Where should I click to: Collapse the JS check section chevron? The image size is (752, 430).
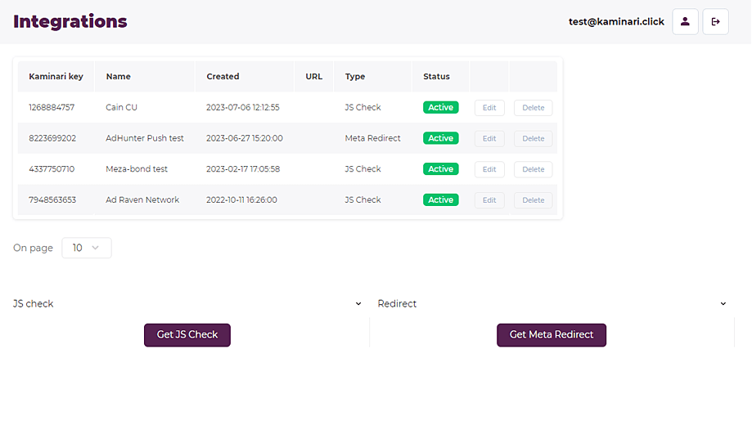(358, 304)
